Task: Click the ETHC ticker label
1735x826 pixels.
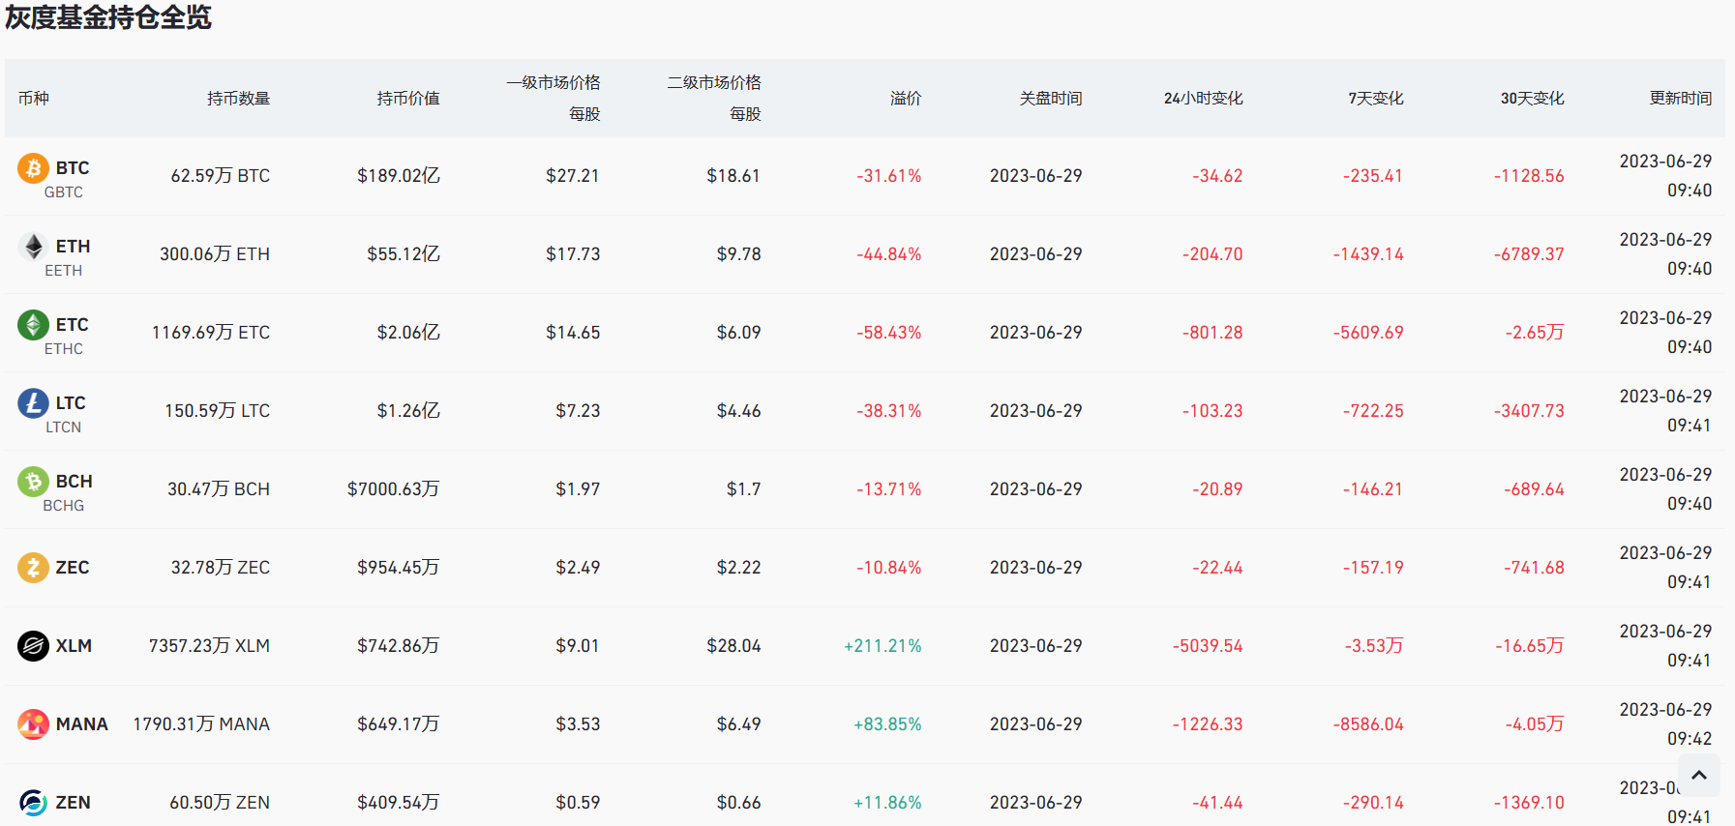Action: pos(64,349)
